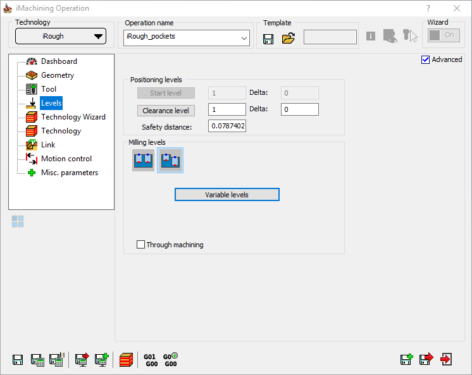Image resolution: width=472 pixels, height=375 pixels.
Task: Click the Dashboard gauge icon
Action: (32, 61)
